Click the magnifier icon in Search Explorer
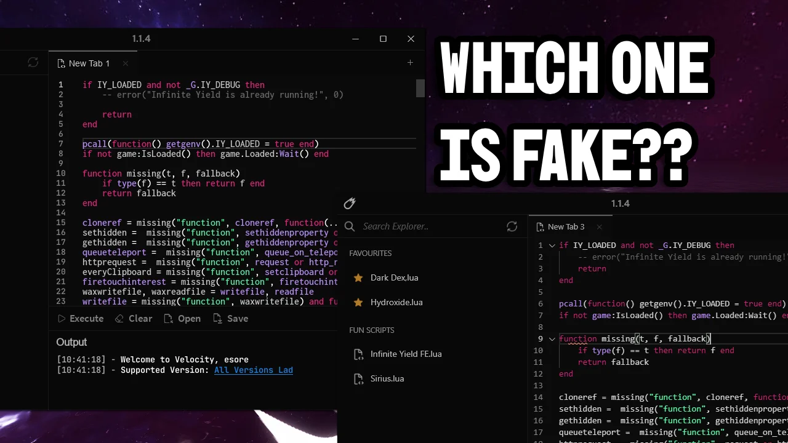 pos(350,226)
